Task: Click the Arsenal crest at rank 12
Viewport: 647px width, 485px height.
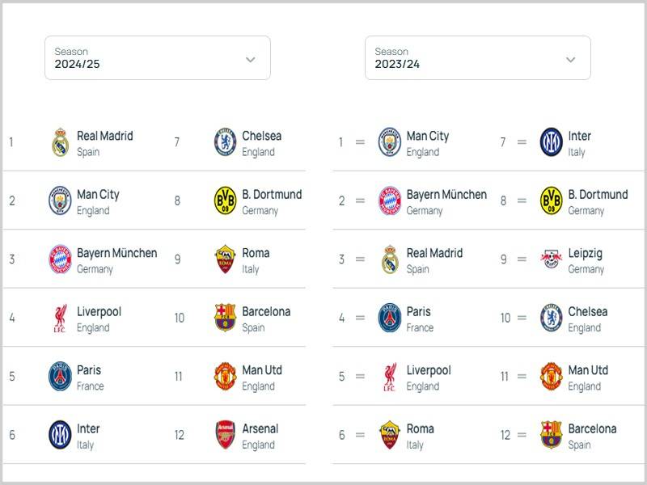Action: point(225,435)
